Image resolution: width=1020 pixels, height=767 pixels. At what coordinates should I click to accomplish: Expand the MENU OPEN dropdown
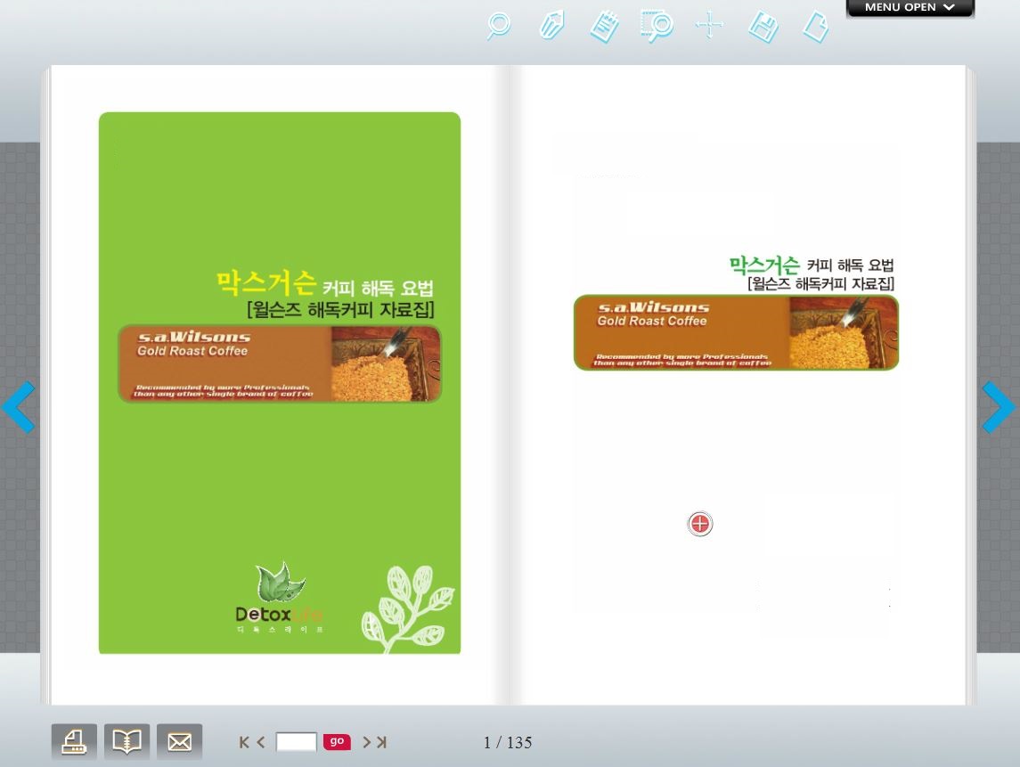[x=910, y=8]
